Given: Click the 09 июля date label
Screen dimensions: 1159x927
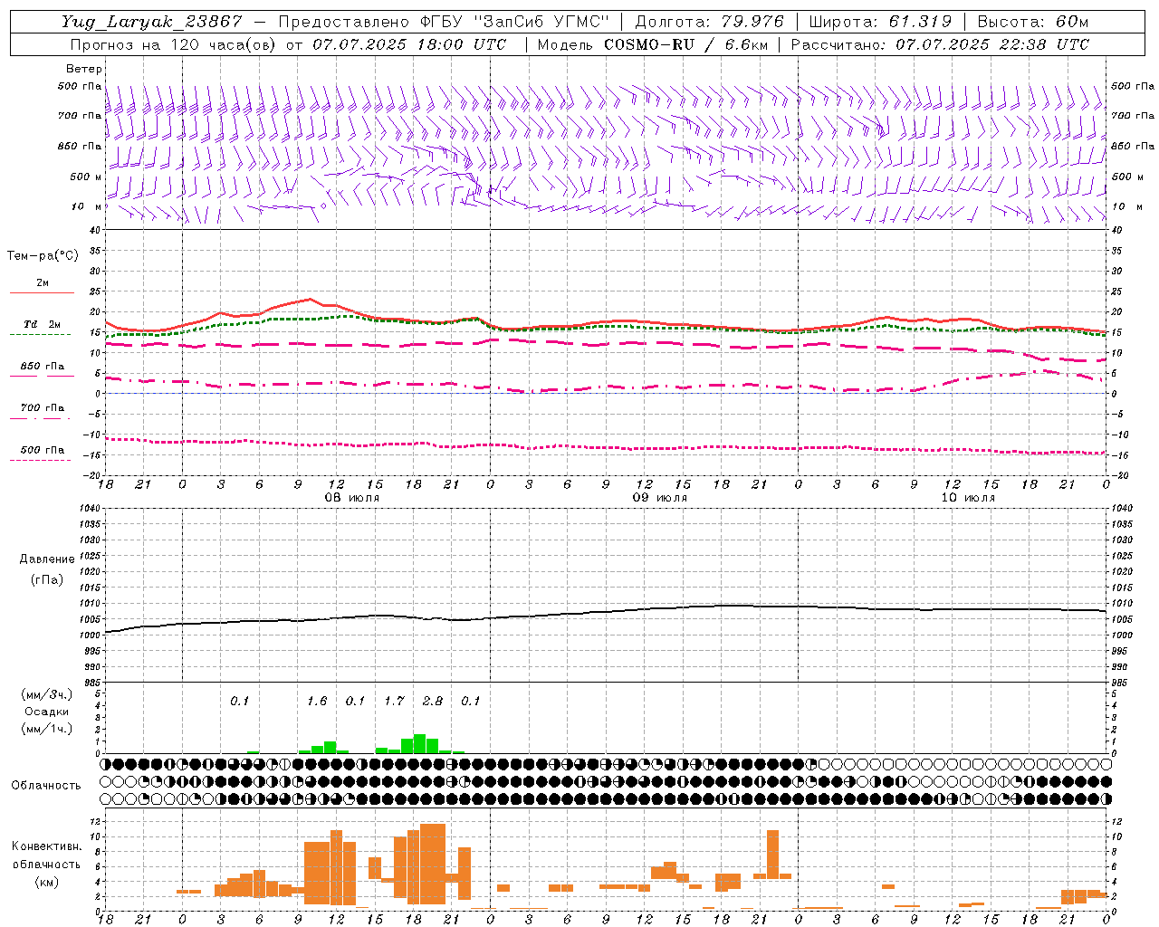Looking at the screenshot, I should pyautogui.click(x=659, y=498).
